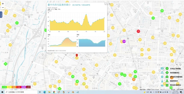Click the Windows taskbar search box
Screen dimensions: 184x94
[21, 92]
